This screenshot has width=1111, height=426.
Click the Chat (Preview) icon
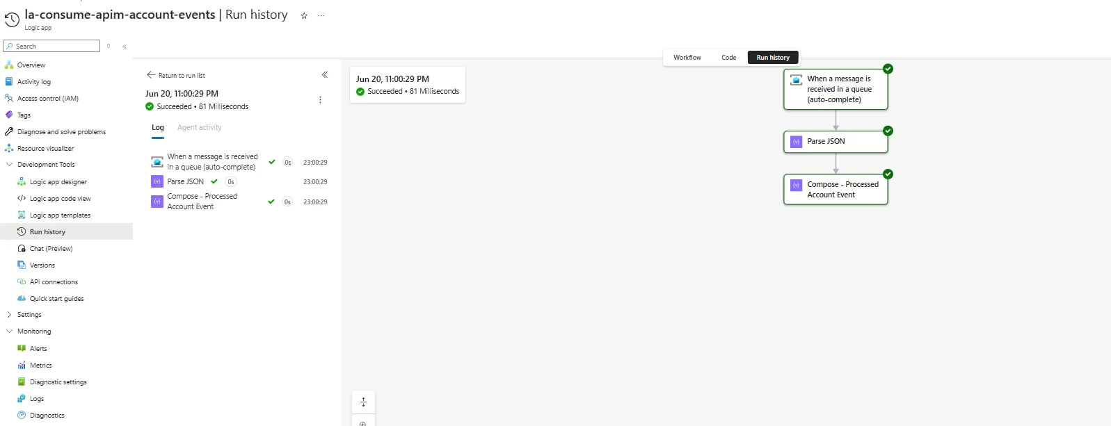22,248
